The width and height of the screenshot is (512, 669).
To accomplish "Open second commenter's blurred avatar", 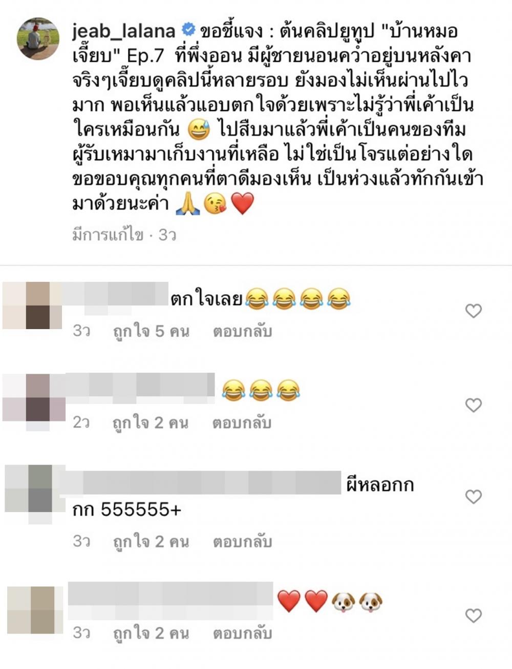I will tap(34, 398).
